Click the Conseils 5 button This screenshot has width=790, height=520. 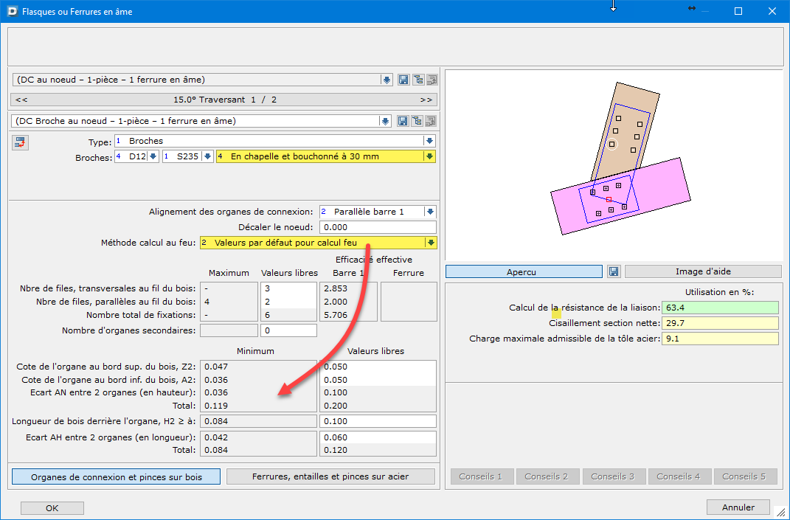746,476
